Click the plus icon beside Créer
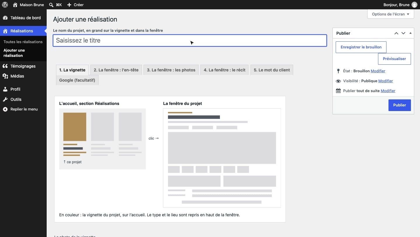This screenshot has width=420, height=237. [69, 5]
